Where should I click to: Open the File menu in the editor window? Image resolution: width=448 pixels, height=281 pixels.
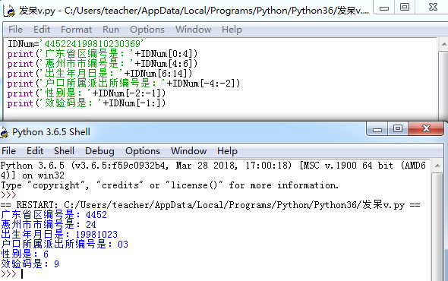[15, 30]
